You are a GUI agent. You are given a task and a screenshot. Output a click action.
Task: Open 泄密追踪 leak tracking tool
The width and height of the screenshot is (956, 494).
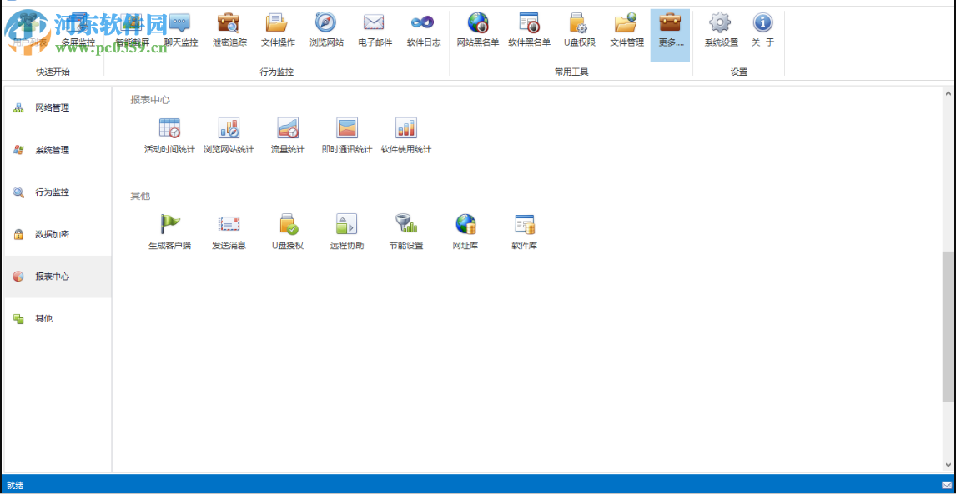click(229, 31)
